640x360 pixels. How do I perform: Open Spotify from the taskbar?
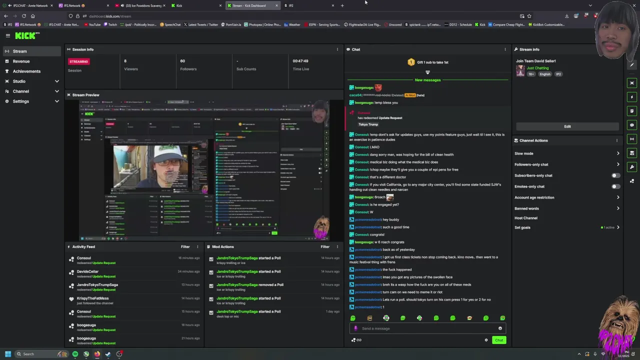click(x=75, y=354)
